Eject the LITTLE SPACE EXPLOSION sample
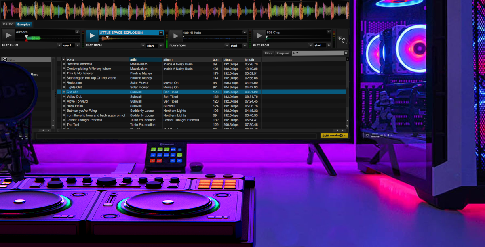The width and height of the screenshot is (485, 247). pyautogui.click(x=161, y=32)
